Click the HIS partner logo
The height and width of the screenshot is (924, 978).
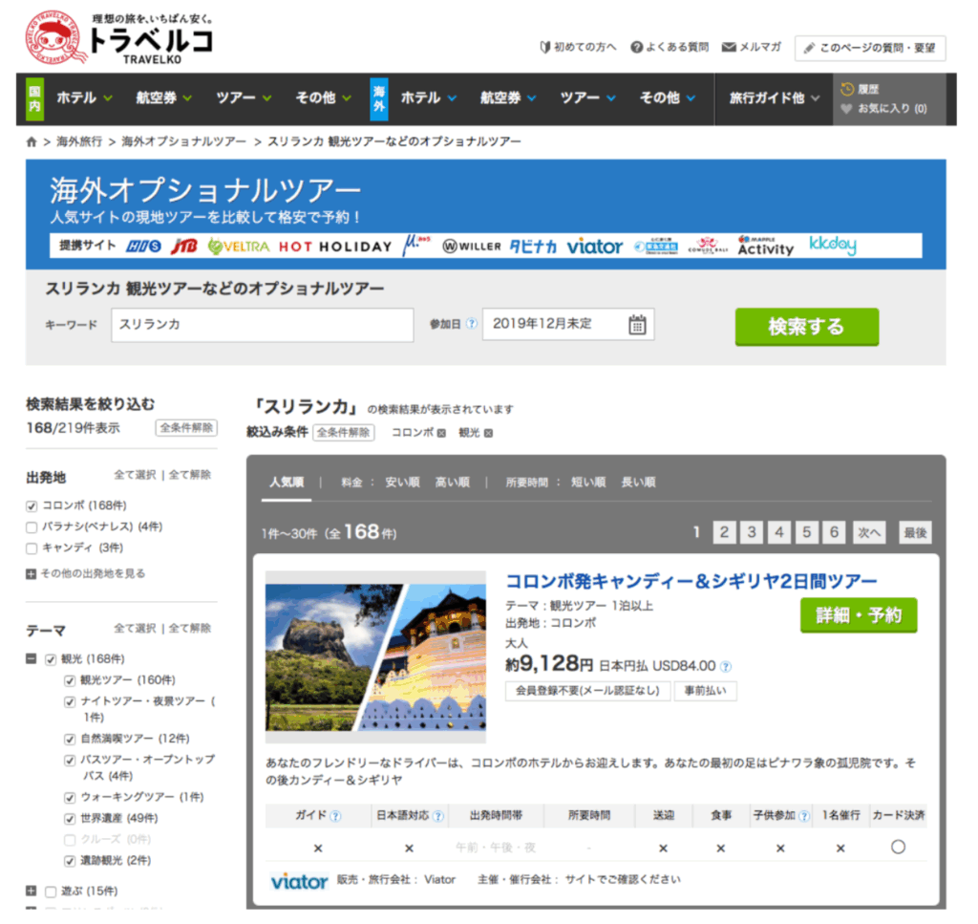tap(143, 246)
